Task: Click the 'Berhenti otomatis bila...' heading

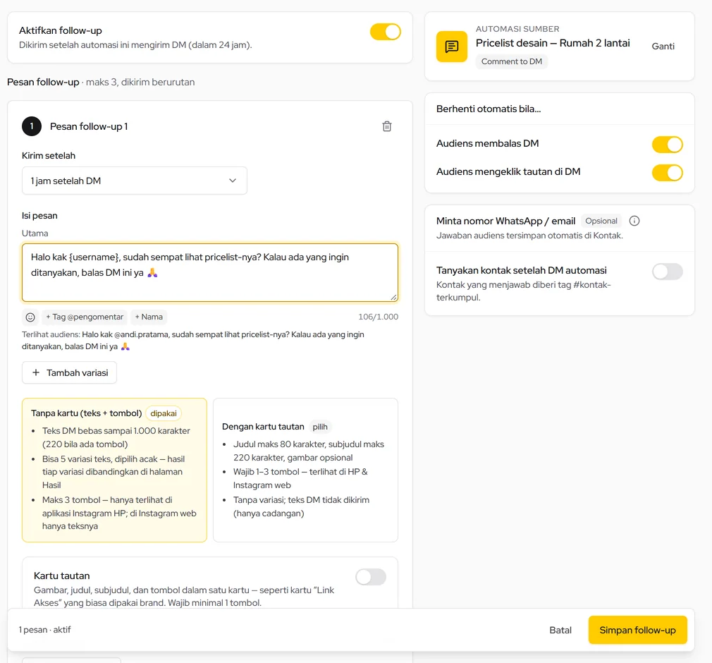Action: coord(489,109)
